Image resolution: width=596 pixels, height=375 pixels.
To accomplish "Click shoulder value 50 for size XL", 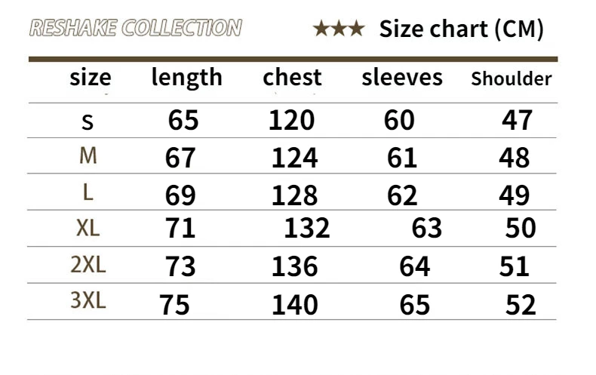I will (521, 228).
